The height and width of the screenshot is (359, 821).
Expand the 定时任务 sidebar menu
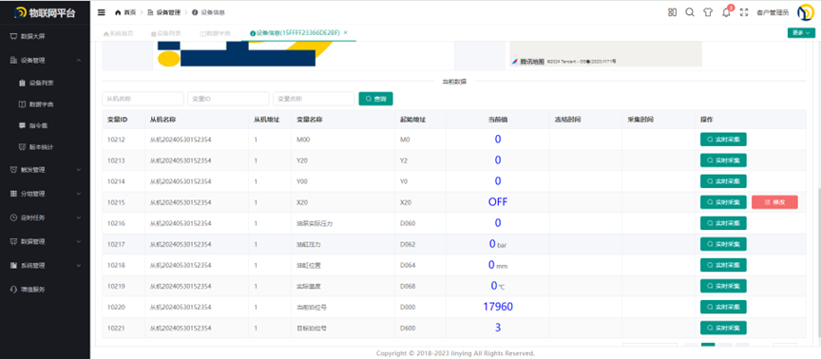coord(45,217)
